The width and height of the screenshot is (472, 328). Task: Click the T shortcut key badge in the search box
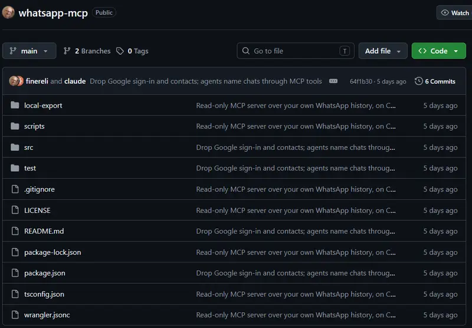(345, 51)
